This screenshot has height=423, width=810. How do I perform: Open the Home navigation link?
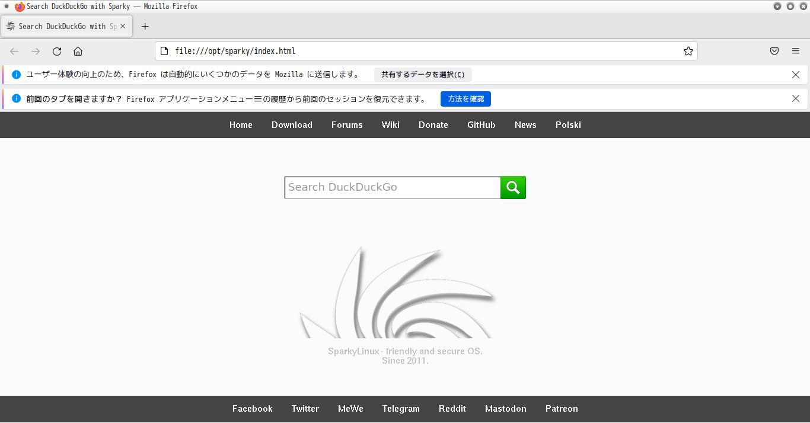pyautogui.click(x=241, y=125)
